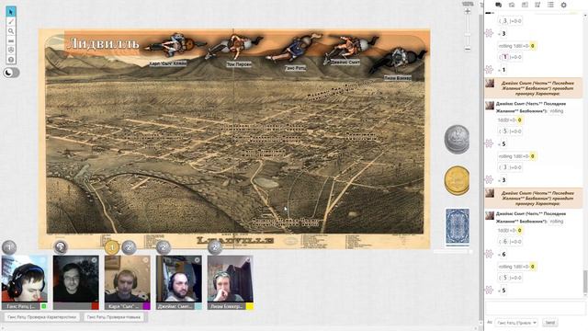Select the Том Персен rider token

235,47
